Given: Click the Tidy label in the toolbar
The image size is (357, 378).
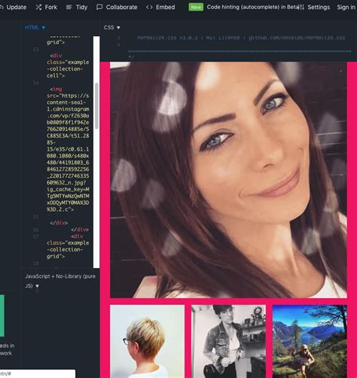Looking at the screenshot, I should click(81, 8).
